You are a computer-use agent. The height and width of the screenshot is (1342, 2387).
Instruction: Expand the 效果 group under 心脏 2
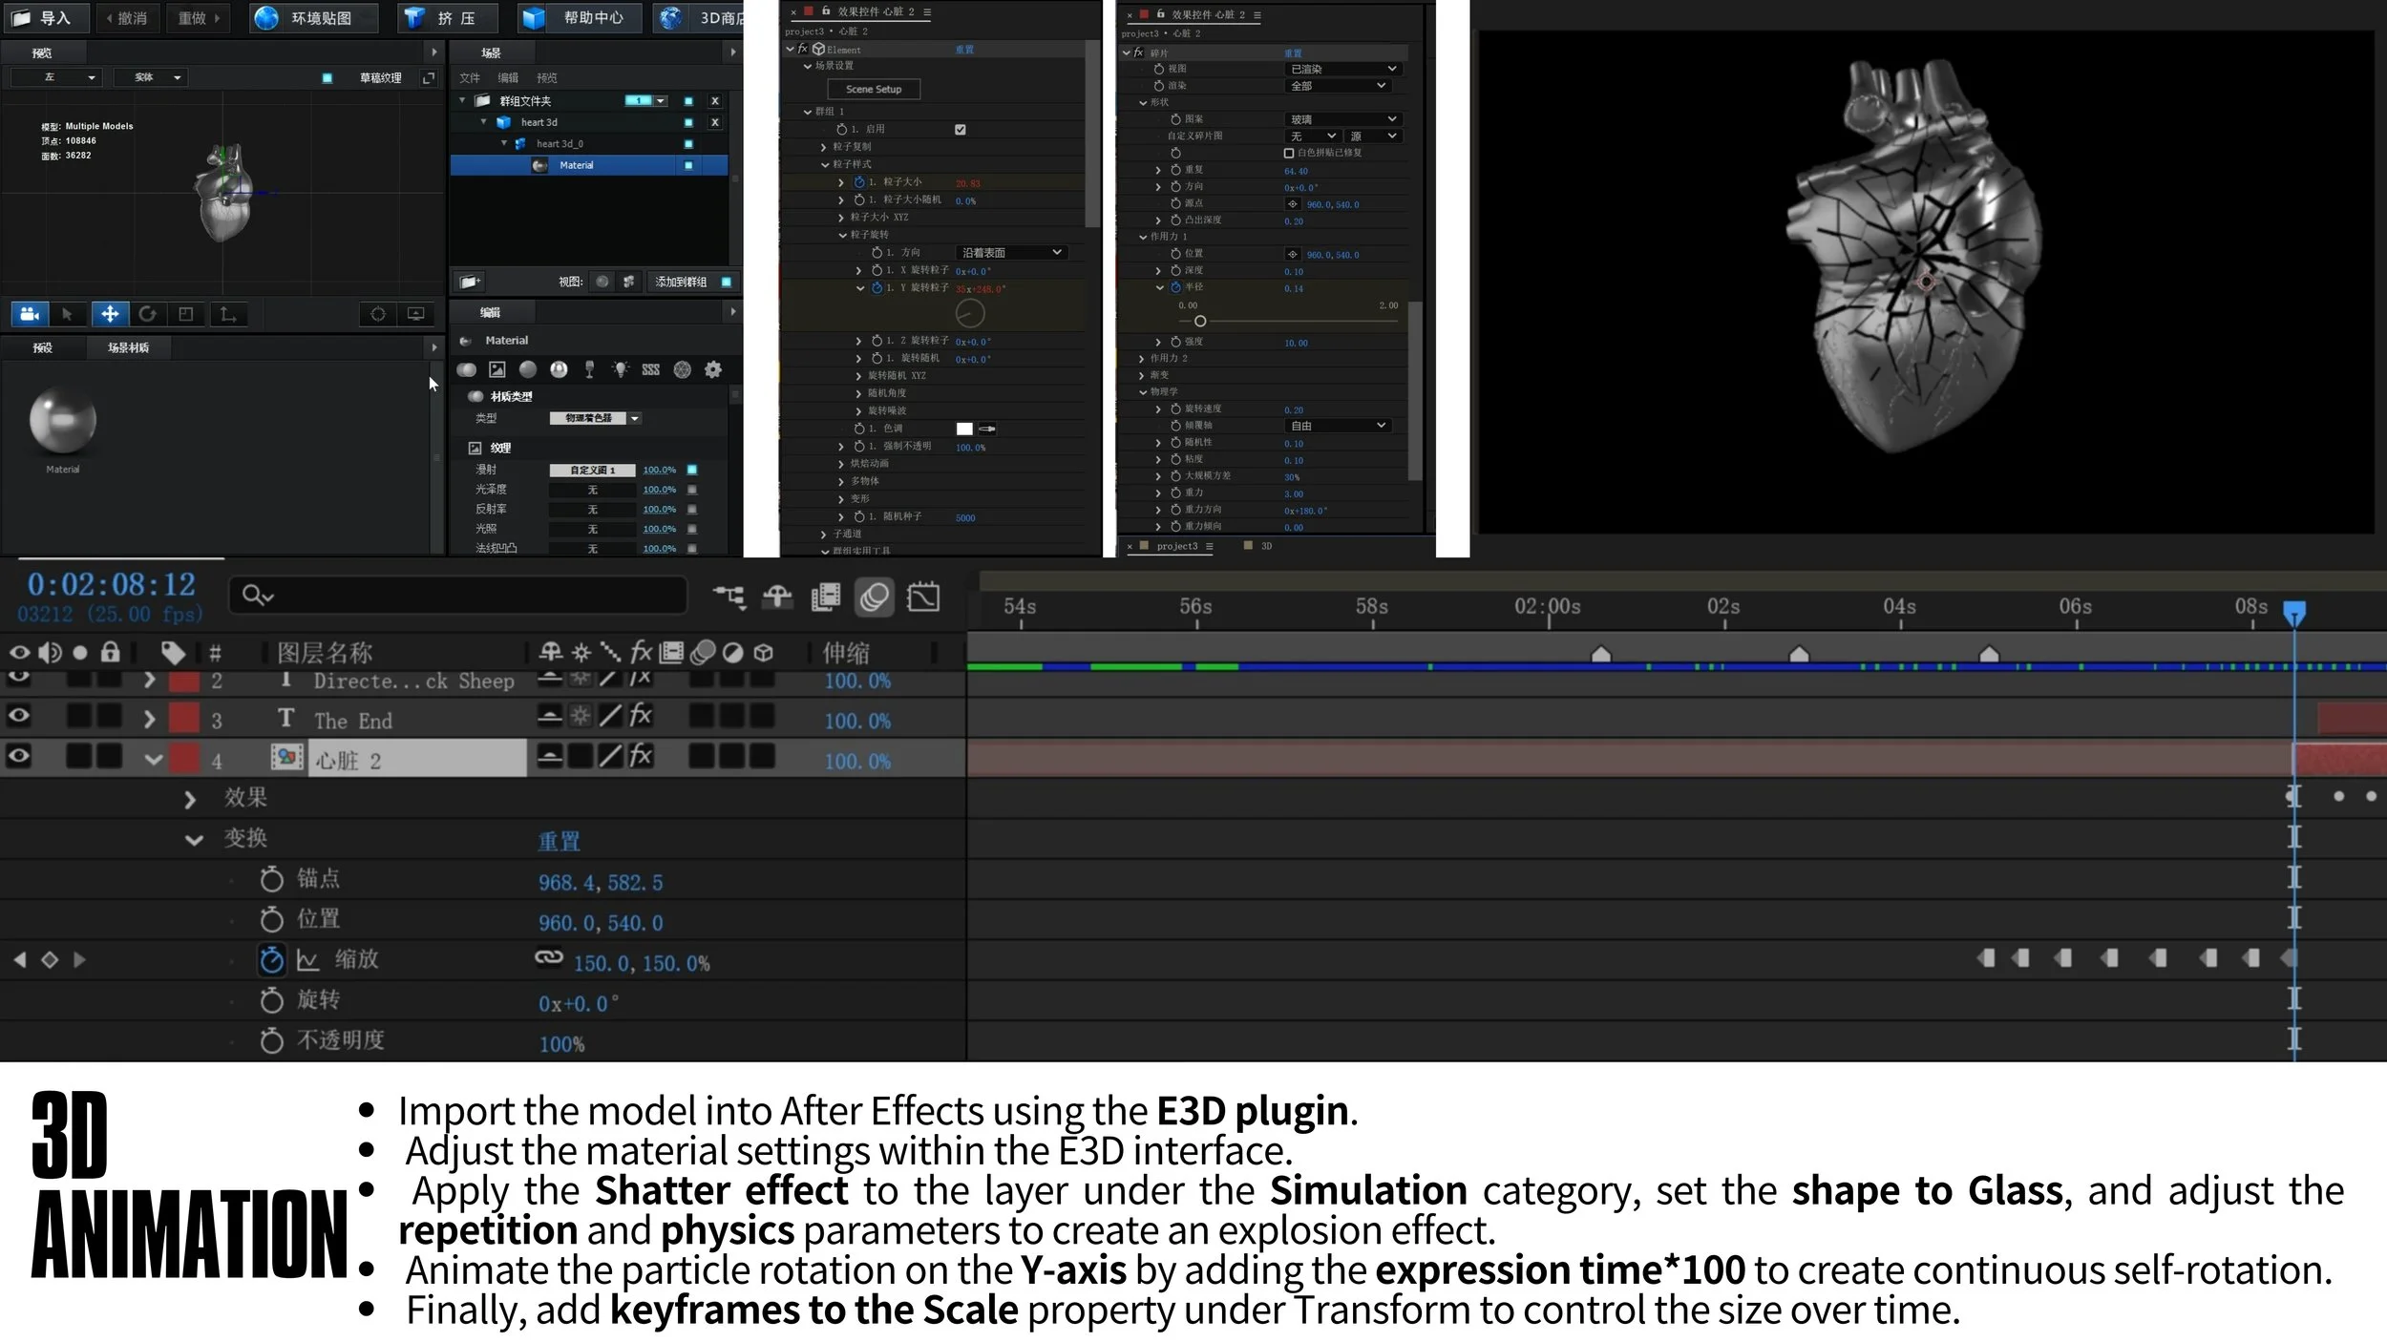point(190,799)
